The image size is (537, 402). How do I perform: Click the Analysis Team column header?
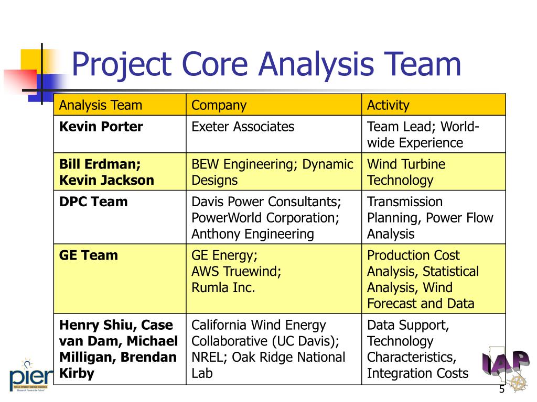pos(120,105)
